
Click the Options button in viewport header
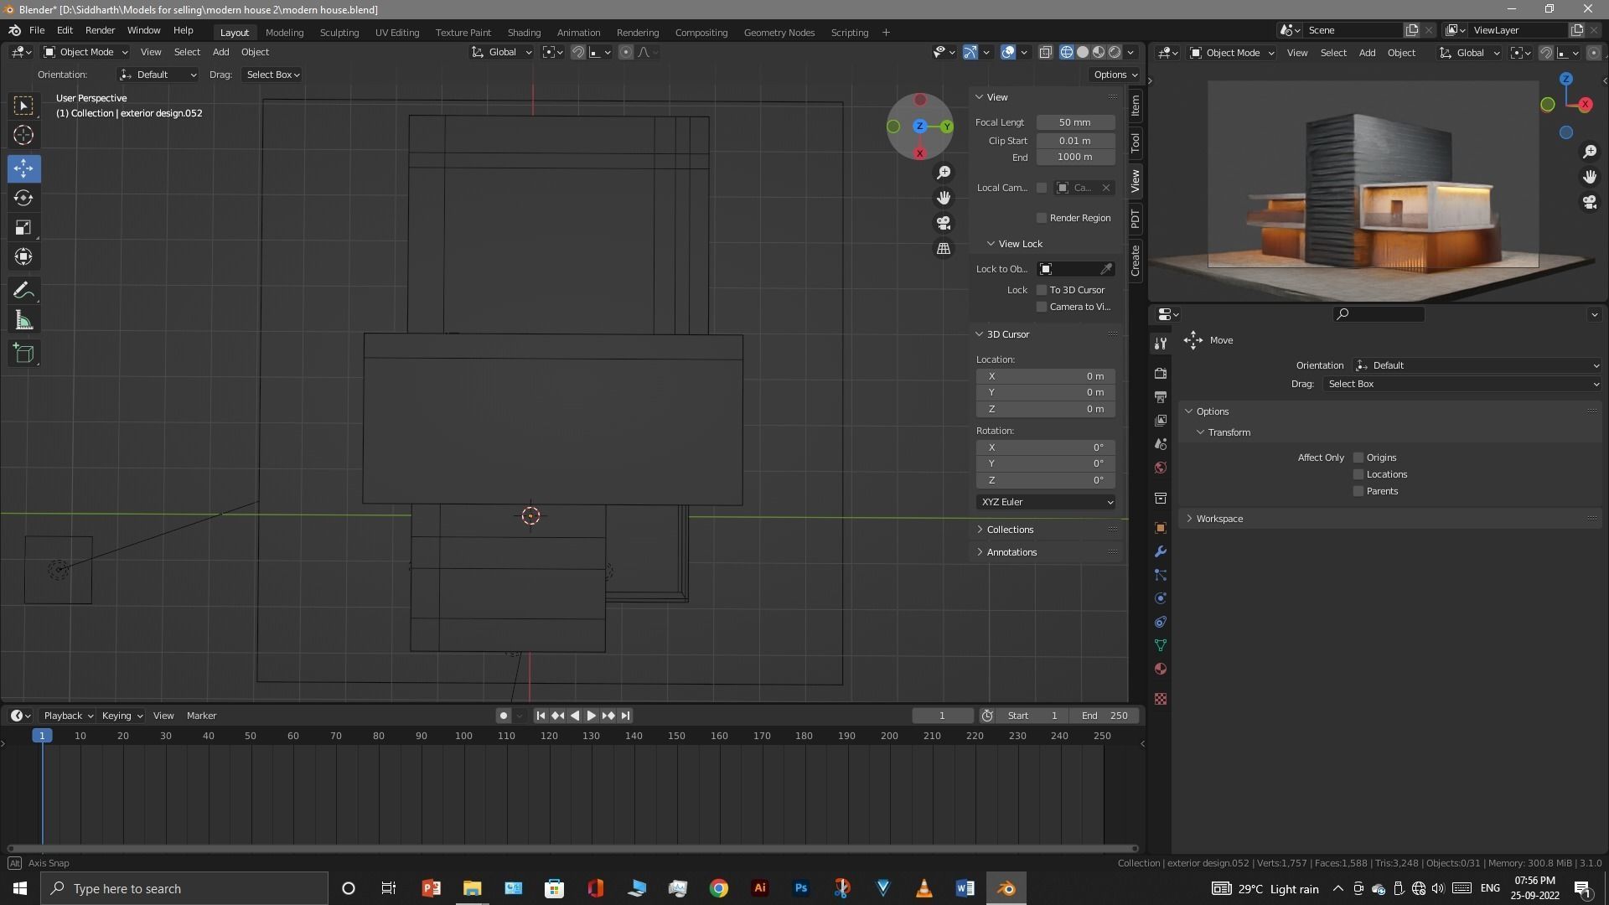(1114, 75)
